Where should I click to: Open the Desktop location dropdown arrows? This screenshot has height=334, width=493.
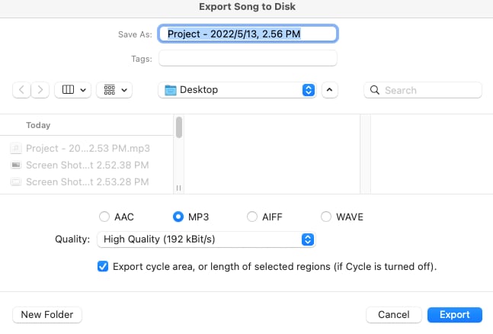(309, 90)
